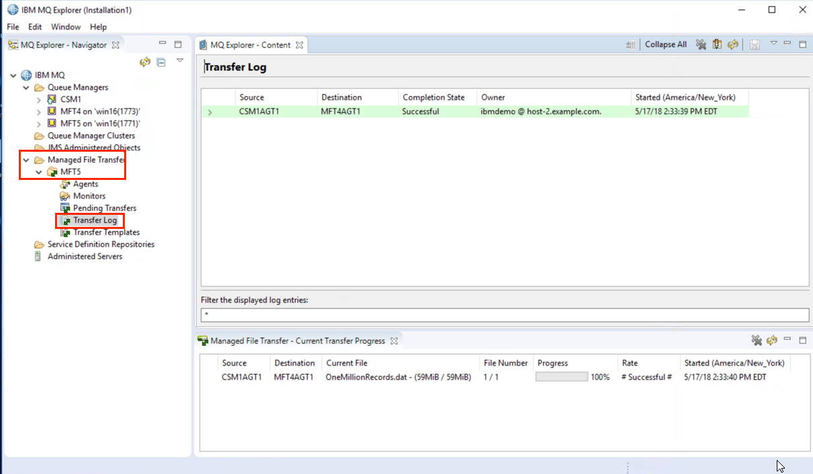Open the Help menu
813x474 pixels.
(x=98, y=27)
